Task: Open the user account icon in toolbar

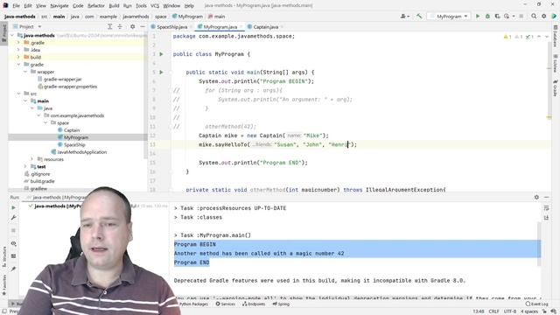Action: tap(403, 16)
